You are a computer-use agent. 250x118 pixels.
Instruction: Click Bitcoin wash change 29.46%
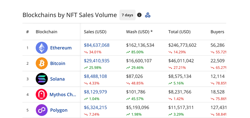tap(137, 68)
